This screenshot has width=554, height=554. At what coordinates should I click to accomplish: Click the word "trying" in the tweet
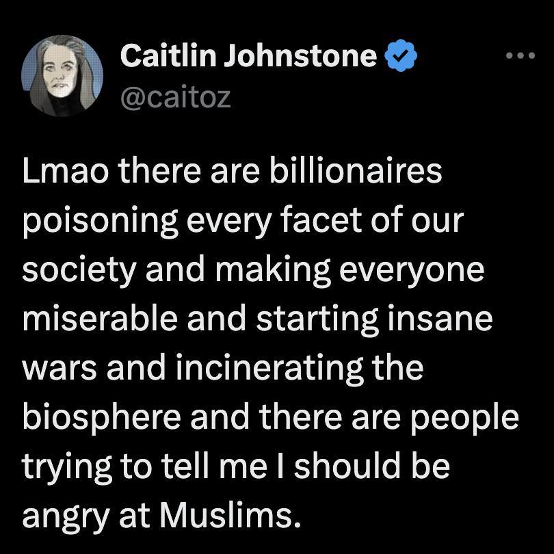click(x=67, y=468)
